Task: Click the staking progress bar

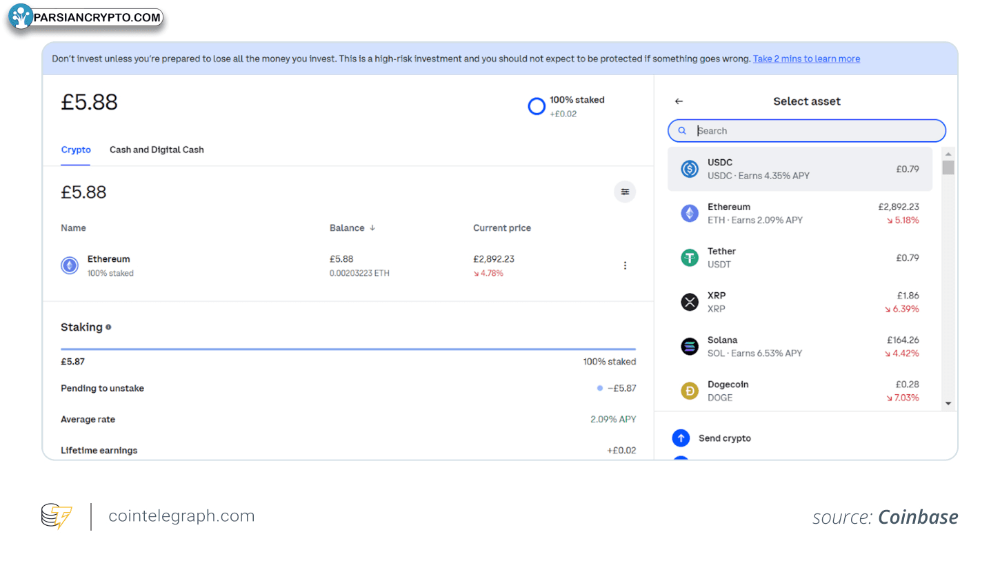Action: point(348,349)
